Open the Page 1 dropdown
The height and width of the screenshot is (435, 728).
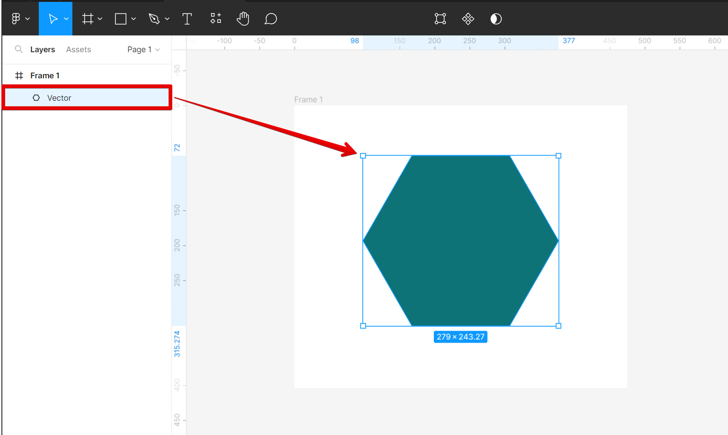[x=143, y=49]
